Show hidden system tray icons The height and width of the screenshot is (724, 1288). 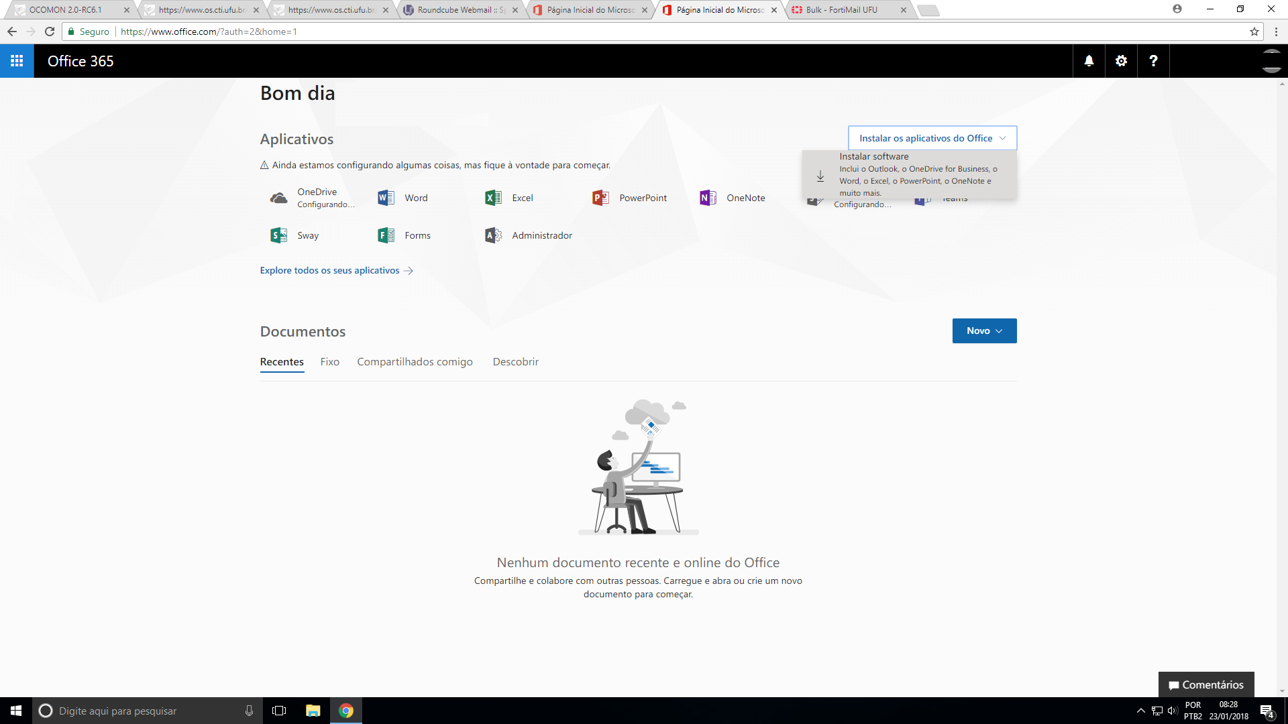[x=1140, y=711]
